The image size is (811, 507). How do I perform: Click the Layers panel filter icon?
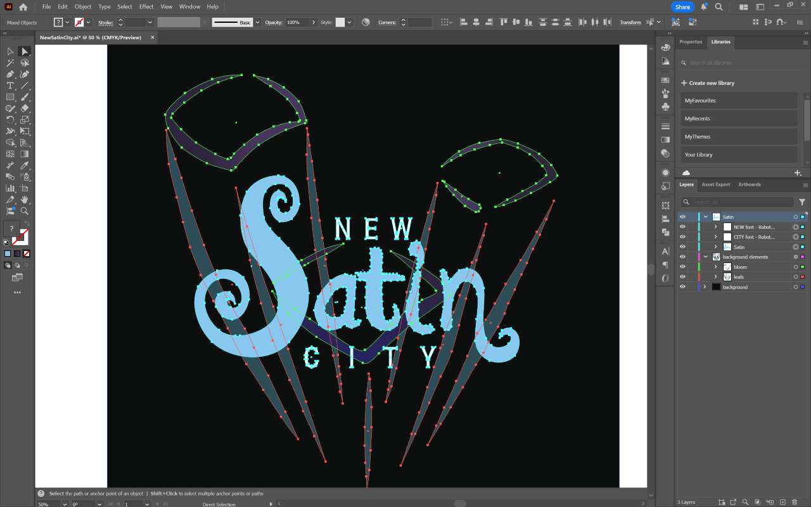pos(802,202)
